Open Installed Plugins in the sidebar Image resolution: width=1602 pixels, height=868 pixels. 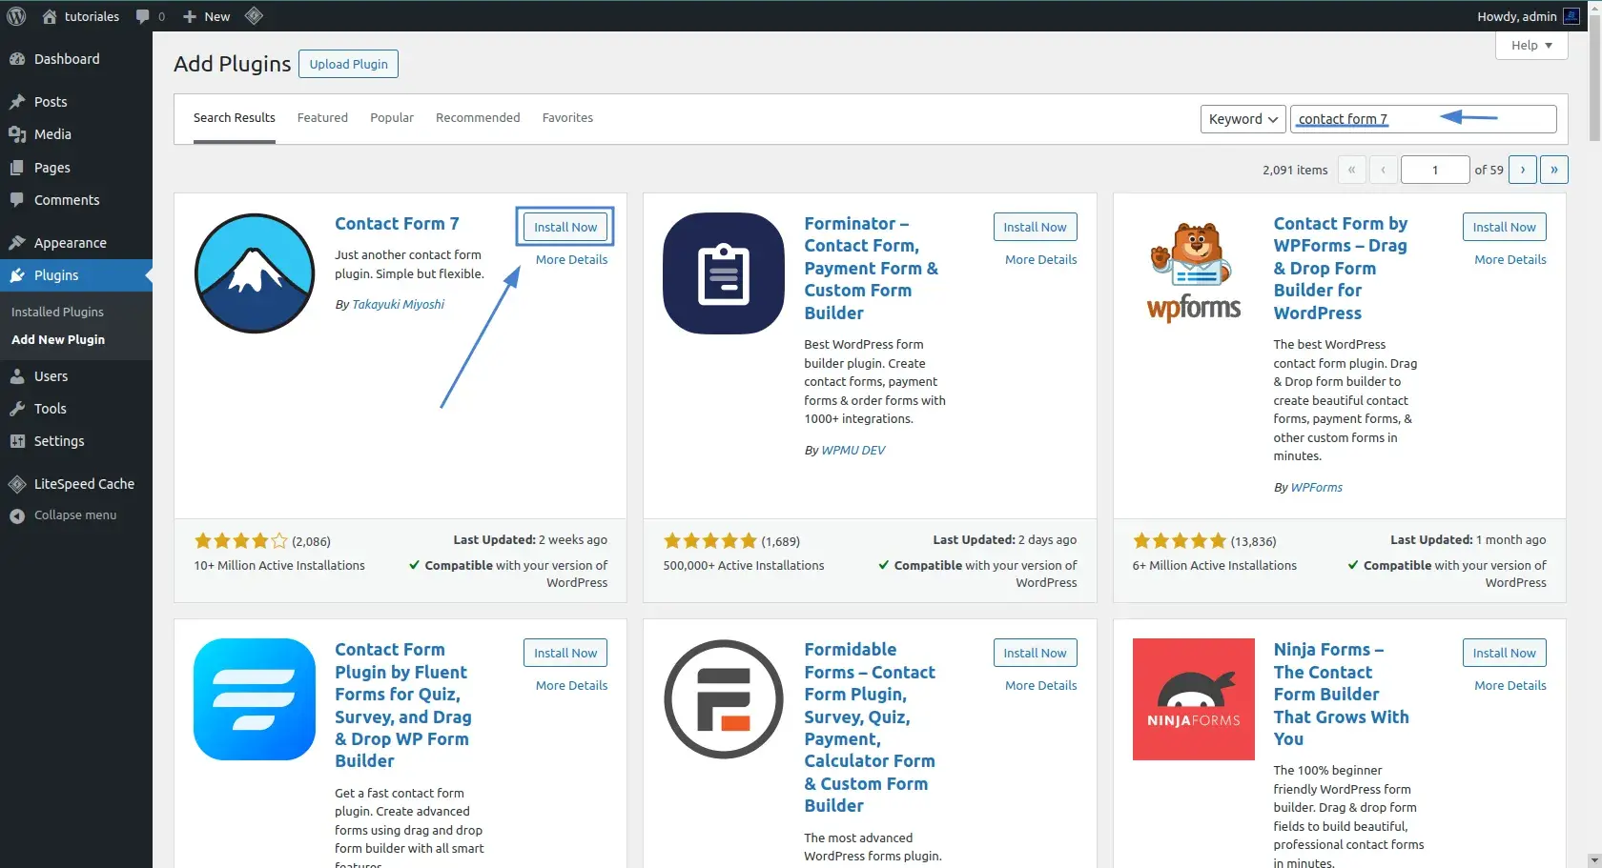coord(57,312)
